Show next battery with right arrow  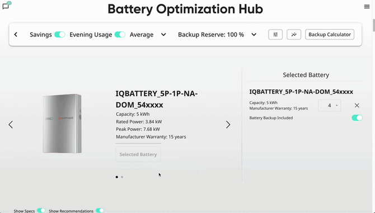pyautogui.click(x=228, y=125)
